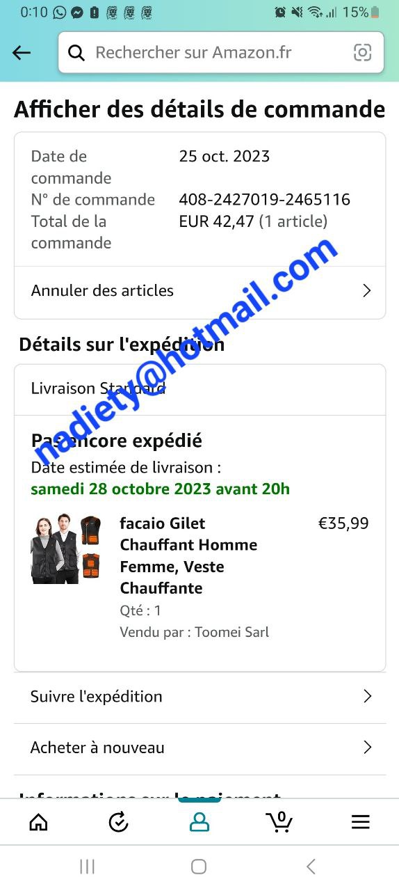The height and width of the screenshot is (891, 399).
Task: Open the buy again refresh icon
Action: click(x=119, y=822)
